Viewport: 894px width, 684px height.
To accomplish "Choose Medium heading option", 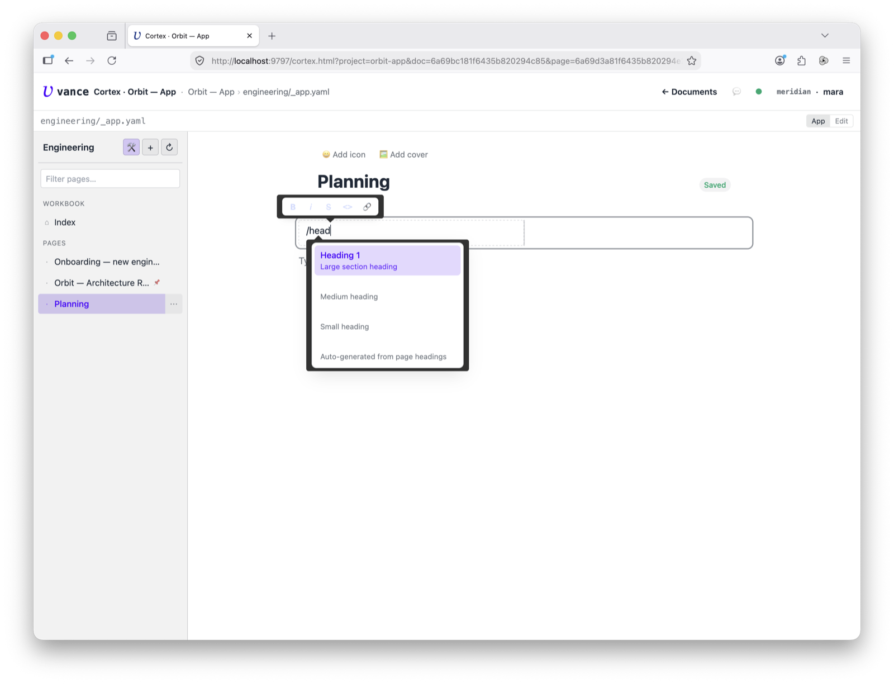I will click(x=387, y=291).
